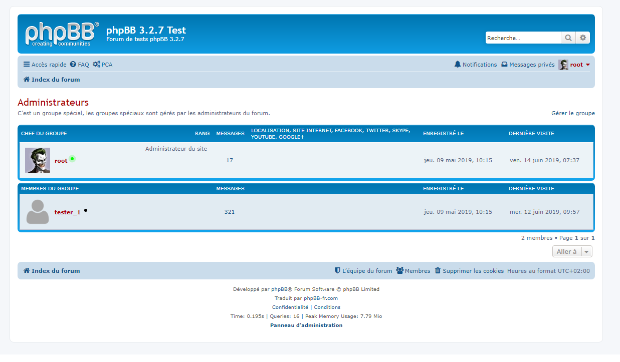620x362 pixels.
Task: Open Notifications bell
Action: pos(475,65)
